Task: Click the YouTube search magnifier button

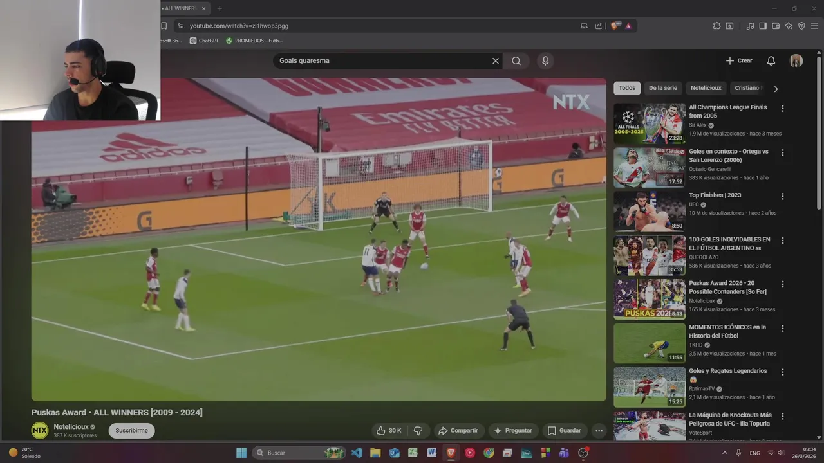Action: (516, 60)
